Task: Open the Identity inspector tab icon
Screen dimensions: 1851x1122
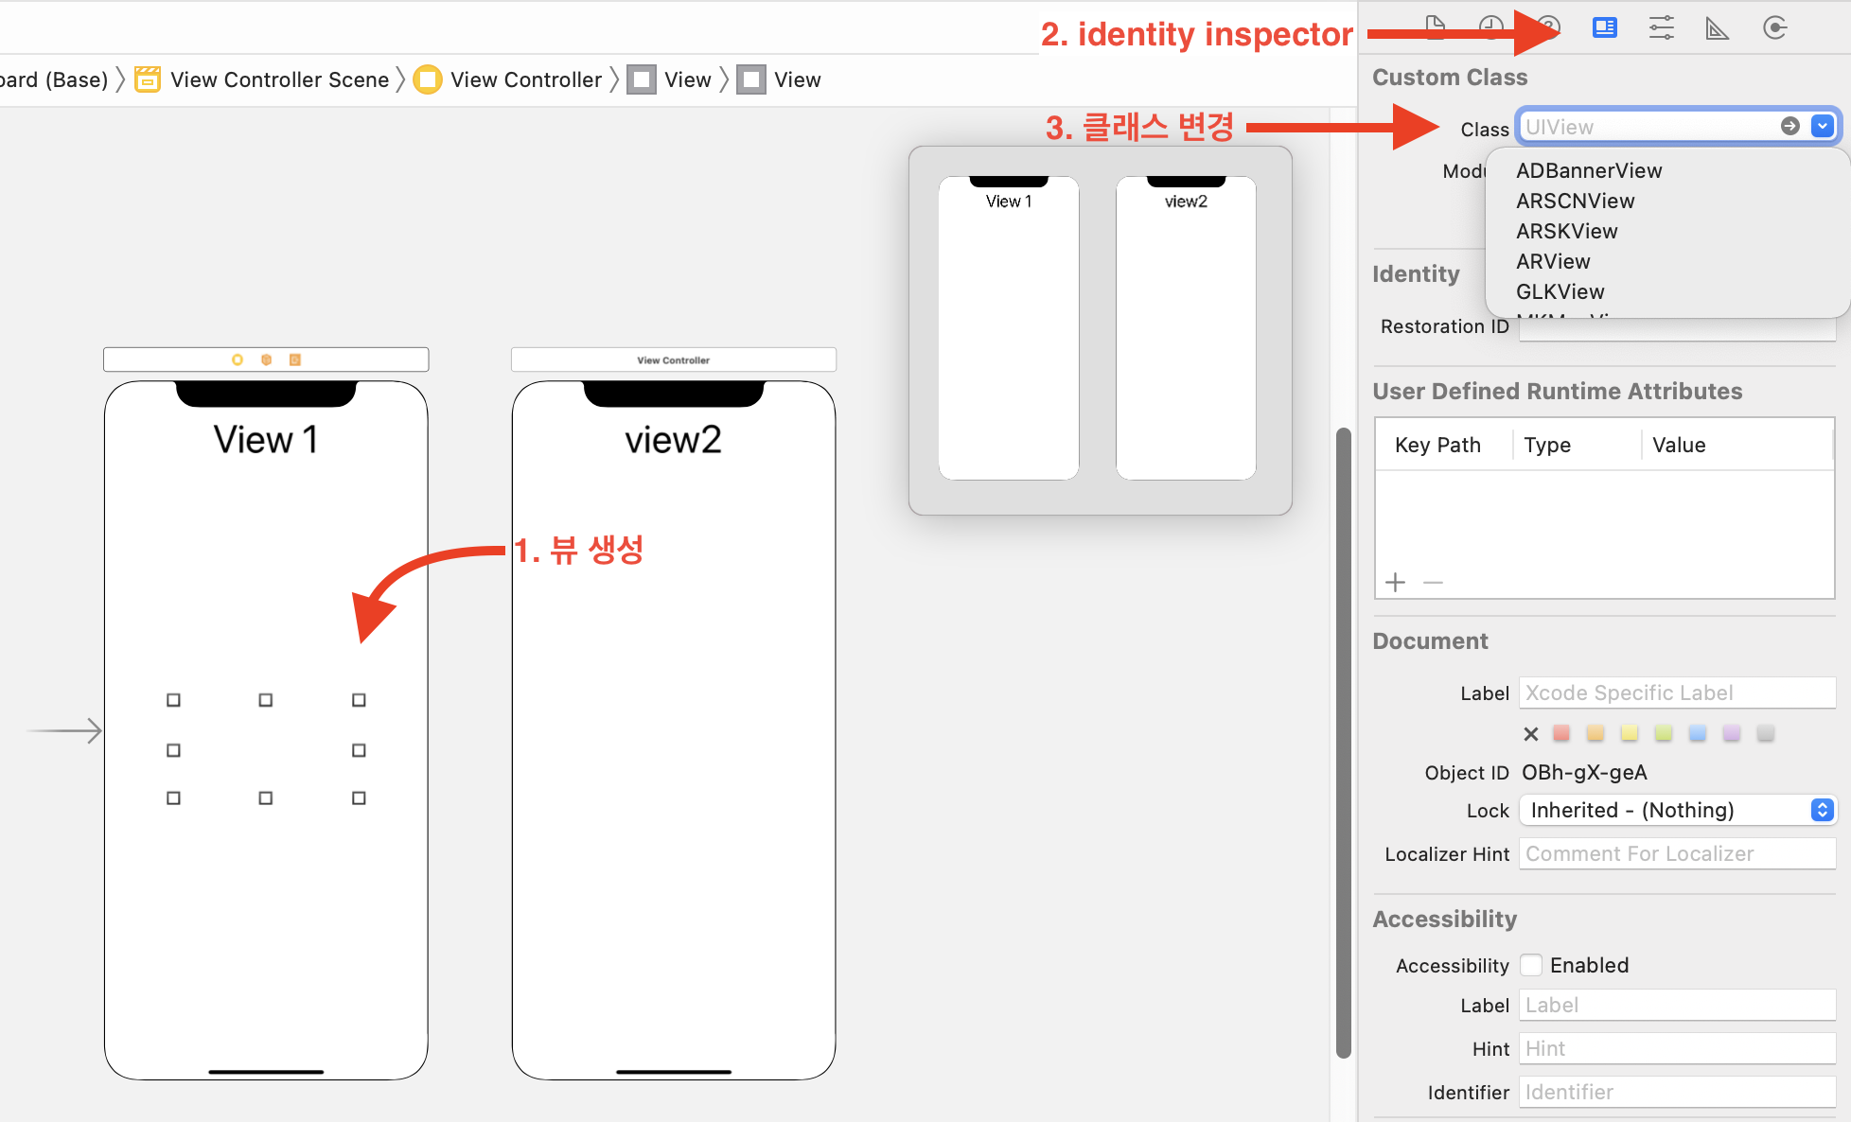Action: tap(1604, 28)
